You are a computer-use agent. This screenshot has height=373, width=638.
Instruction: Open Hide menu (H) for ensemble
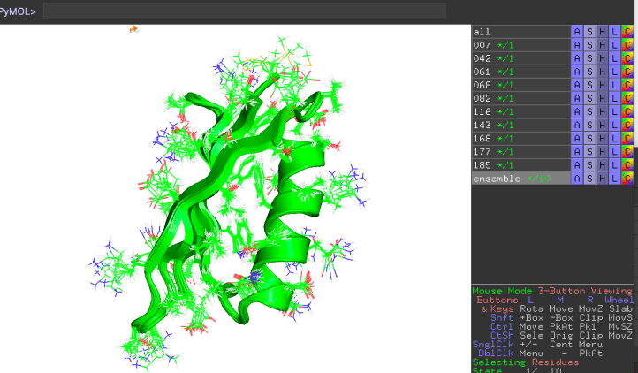(x=602, y=179)
